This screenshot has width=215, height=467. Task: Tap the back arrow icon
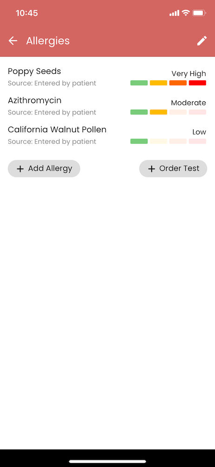pos(13,41)
